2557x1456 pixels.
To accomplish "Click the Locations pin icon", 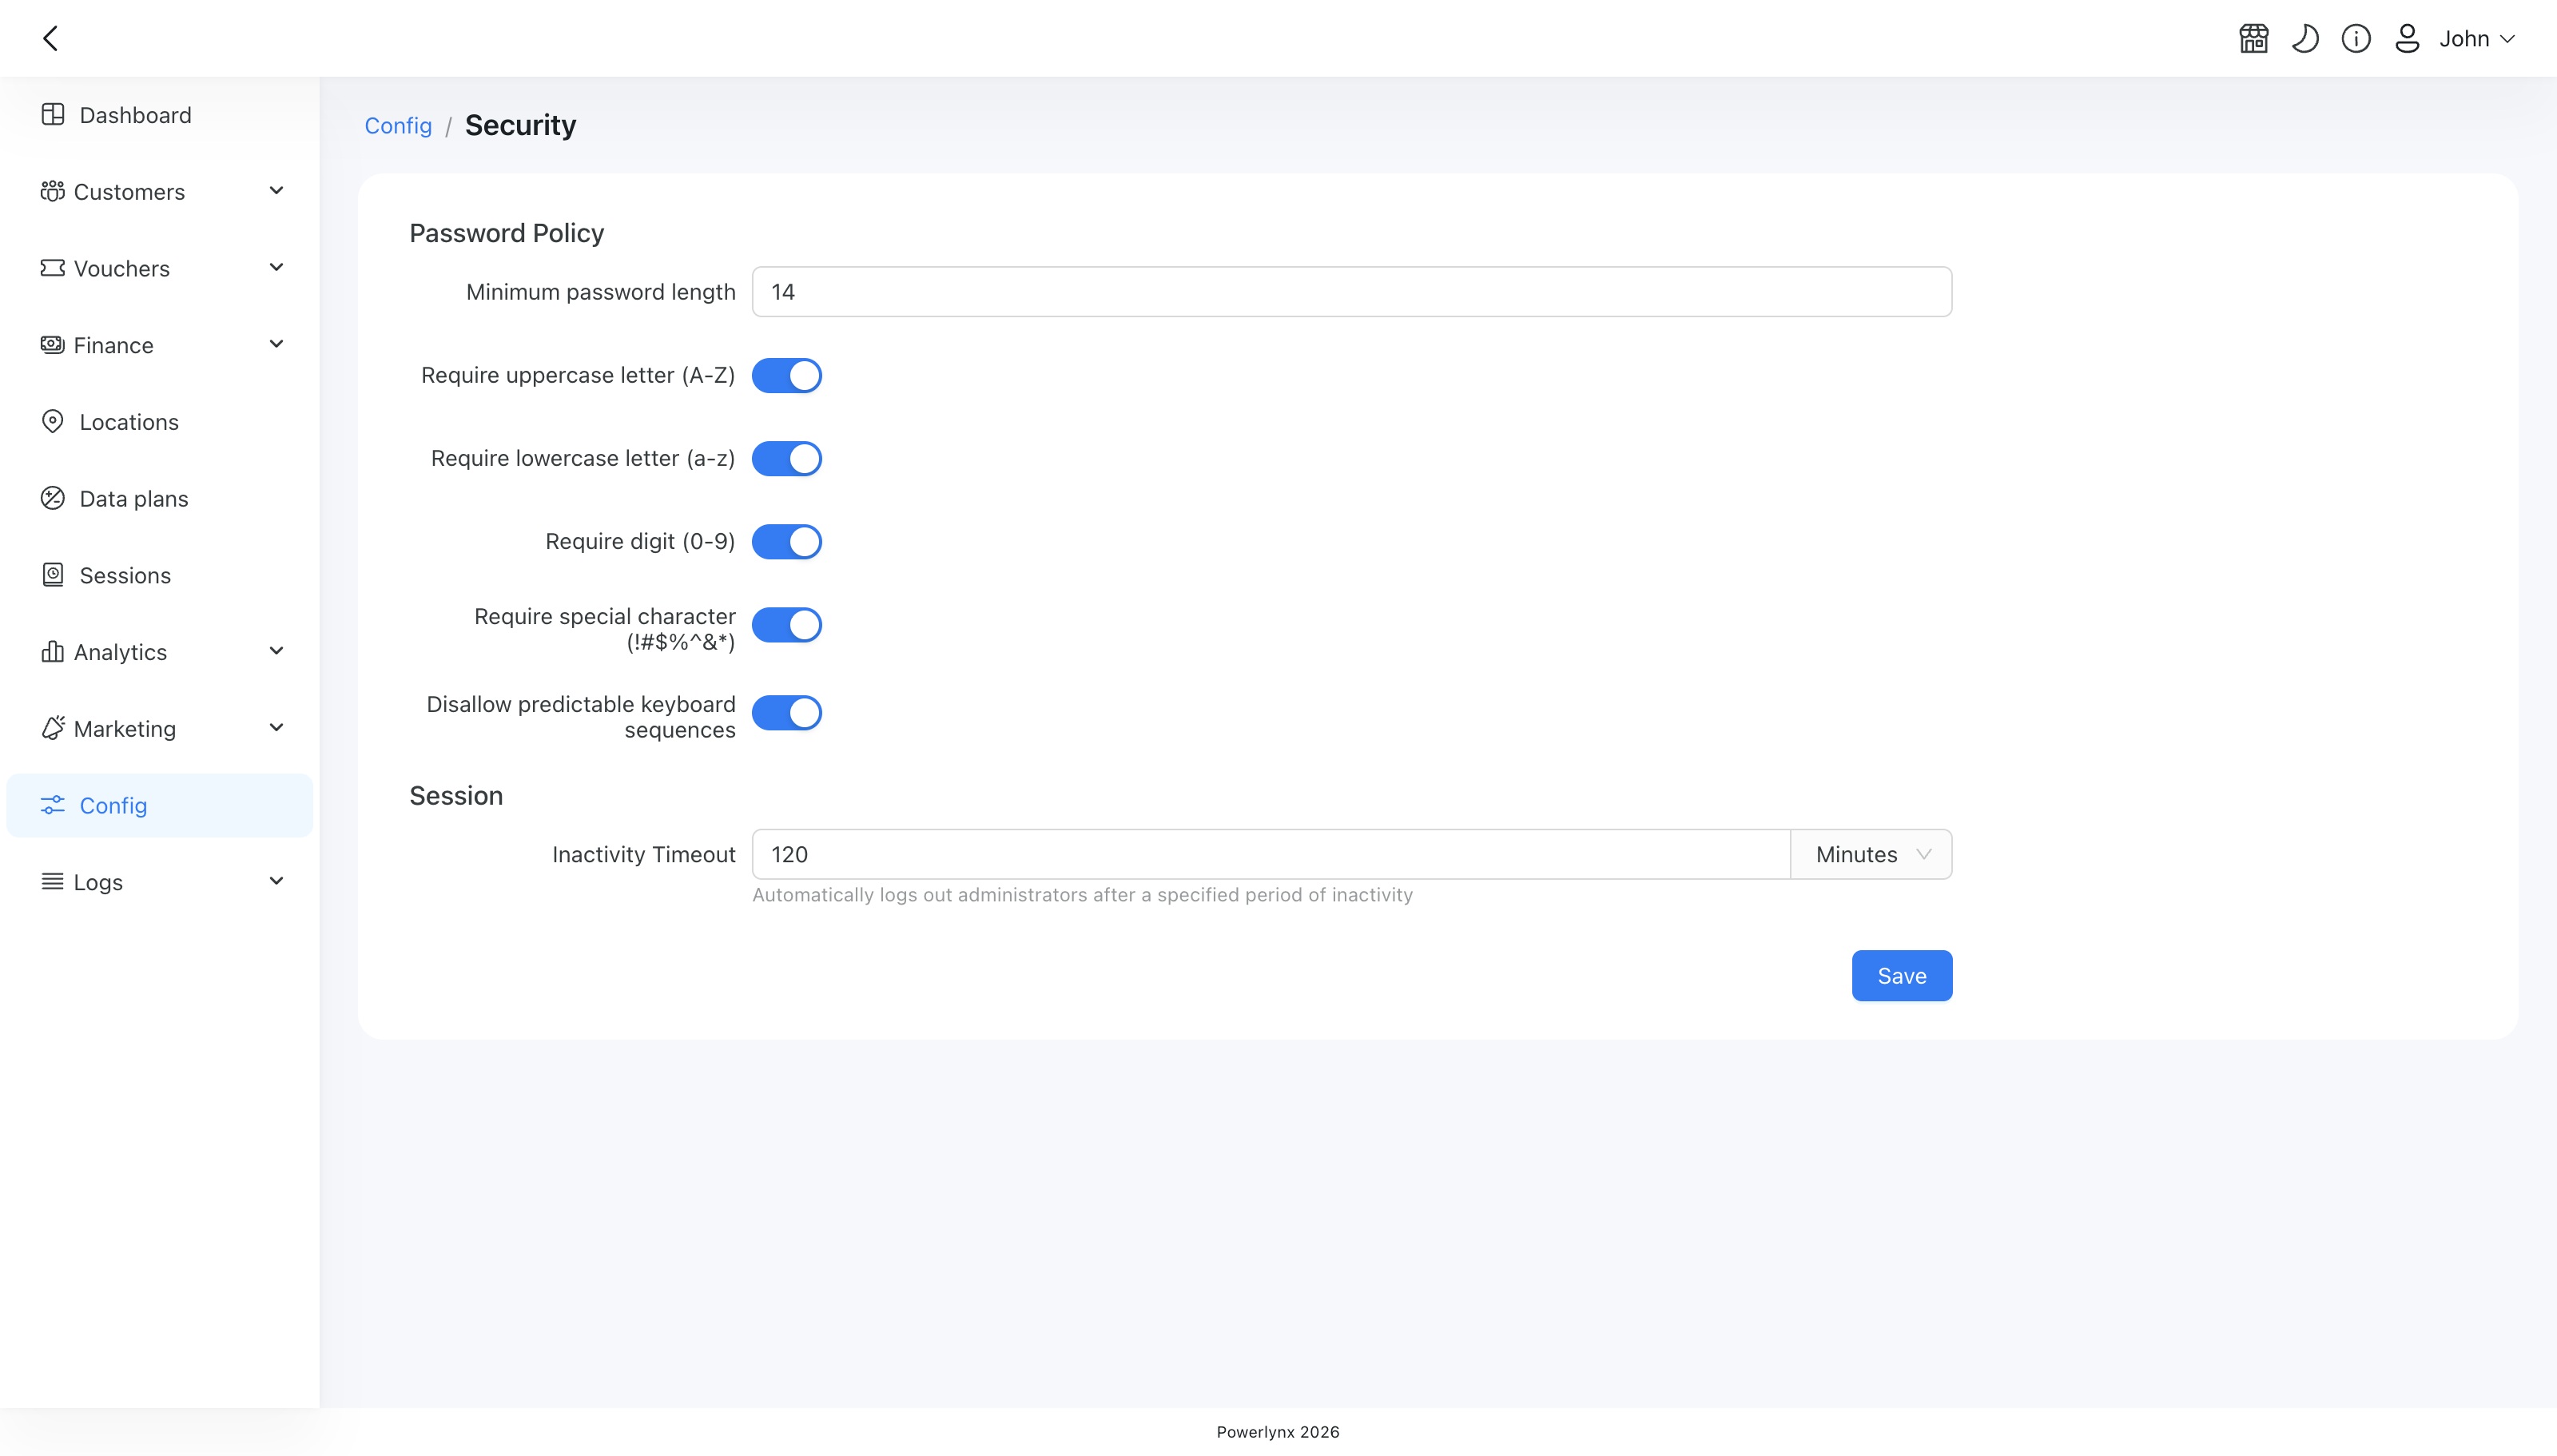I will pyautogui.click(x=53, y=421).
